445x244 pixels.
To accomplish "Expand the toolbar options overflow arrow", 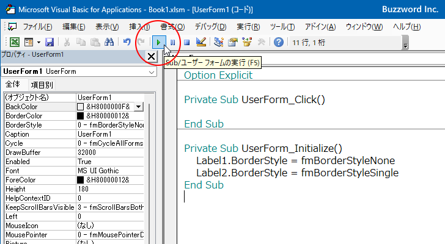I will pyautogui.click(x=406, y=44).
